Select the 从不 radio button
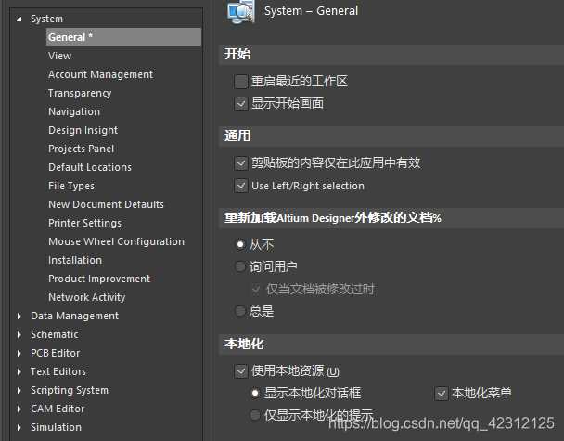Screen dimensions: 564x441 click(240, 244)
